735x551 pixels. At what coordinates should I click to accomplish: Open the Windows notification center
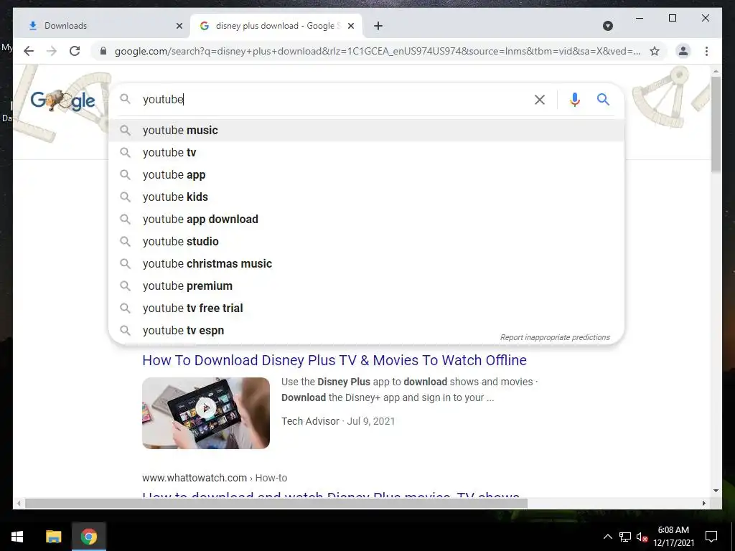point(711,537)
